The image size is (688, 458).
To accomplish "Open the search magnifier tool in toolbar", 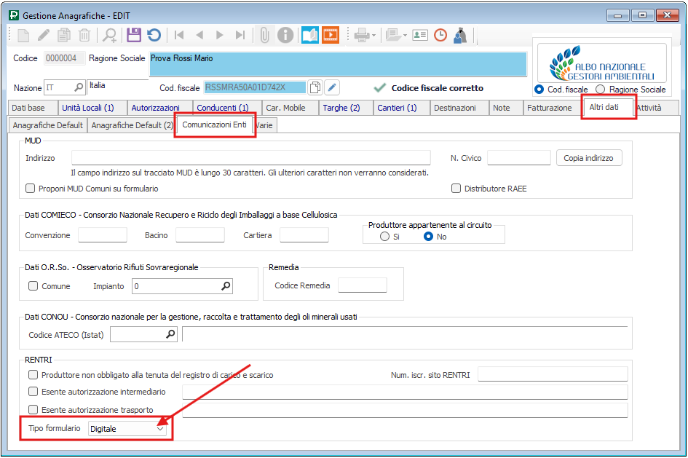I will [x=109, y=34].
